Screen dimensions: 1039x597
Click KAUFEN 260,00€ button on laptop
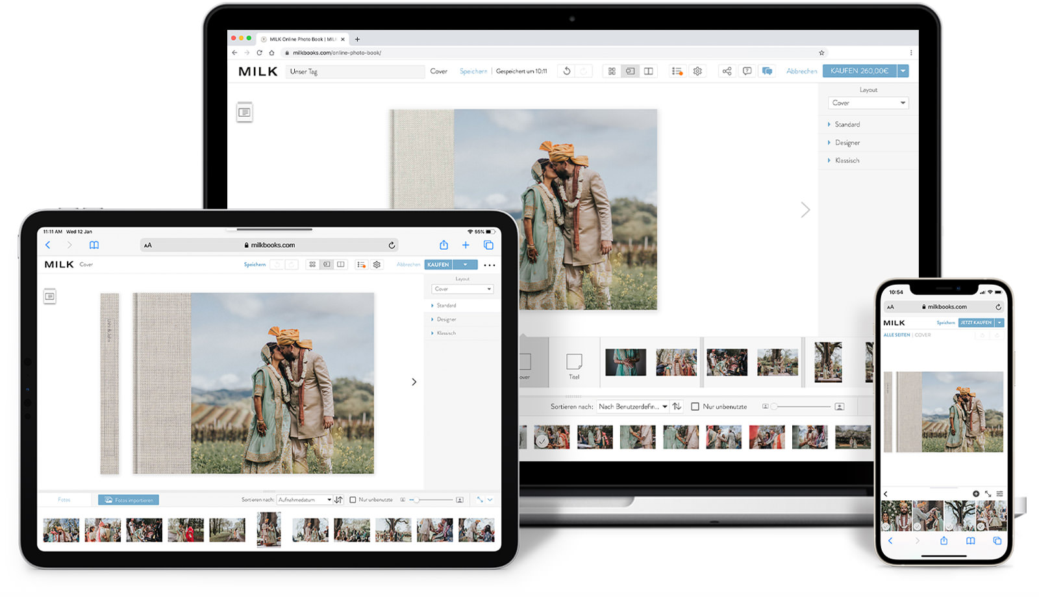pyautogui.click(x=860, y=71)
